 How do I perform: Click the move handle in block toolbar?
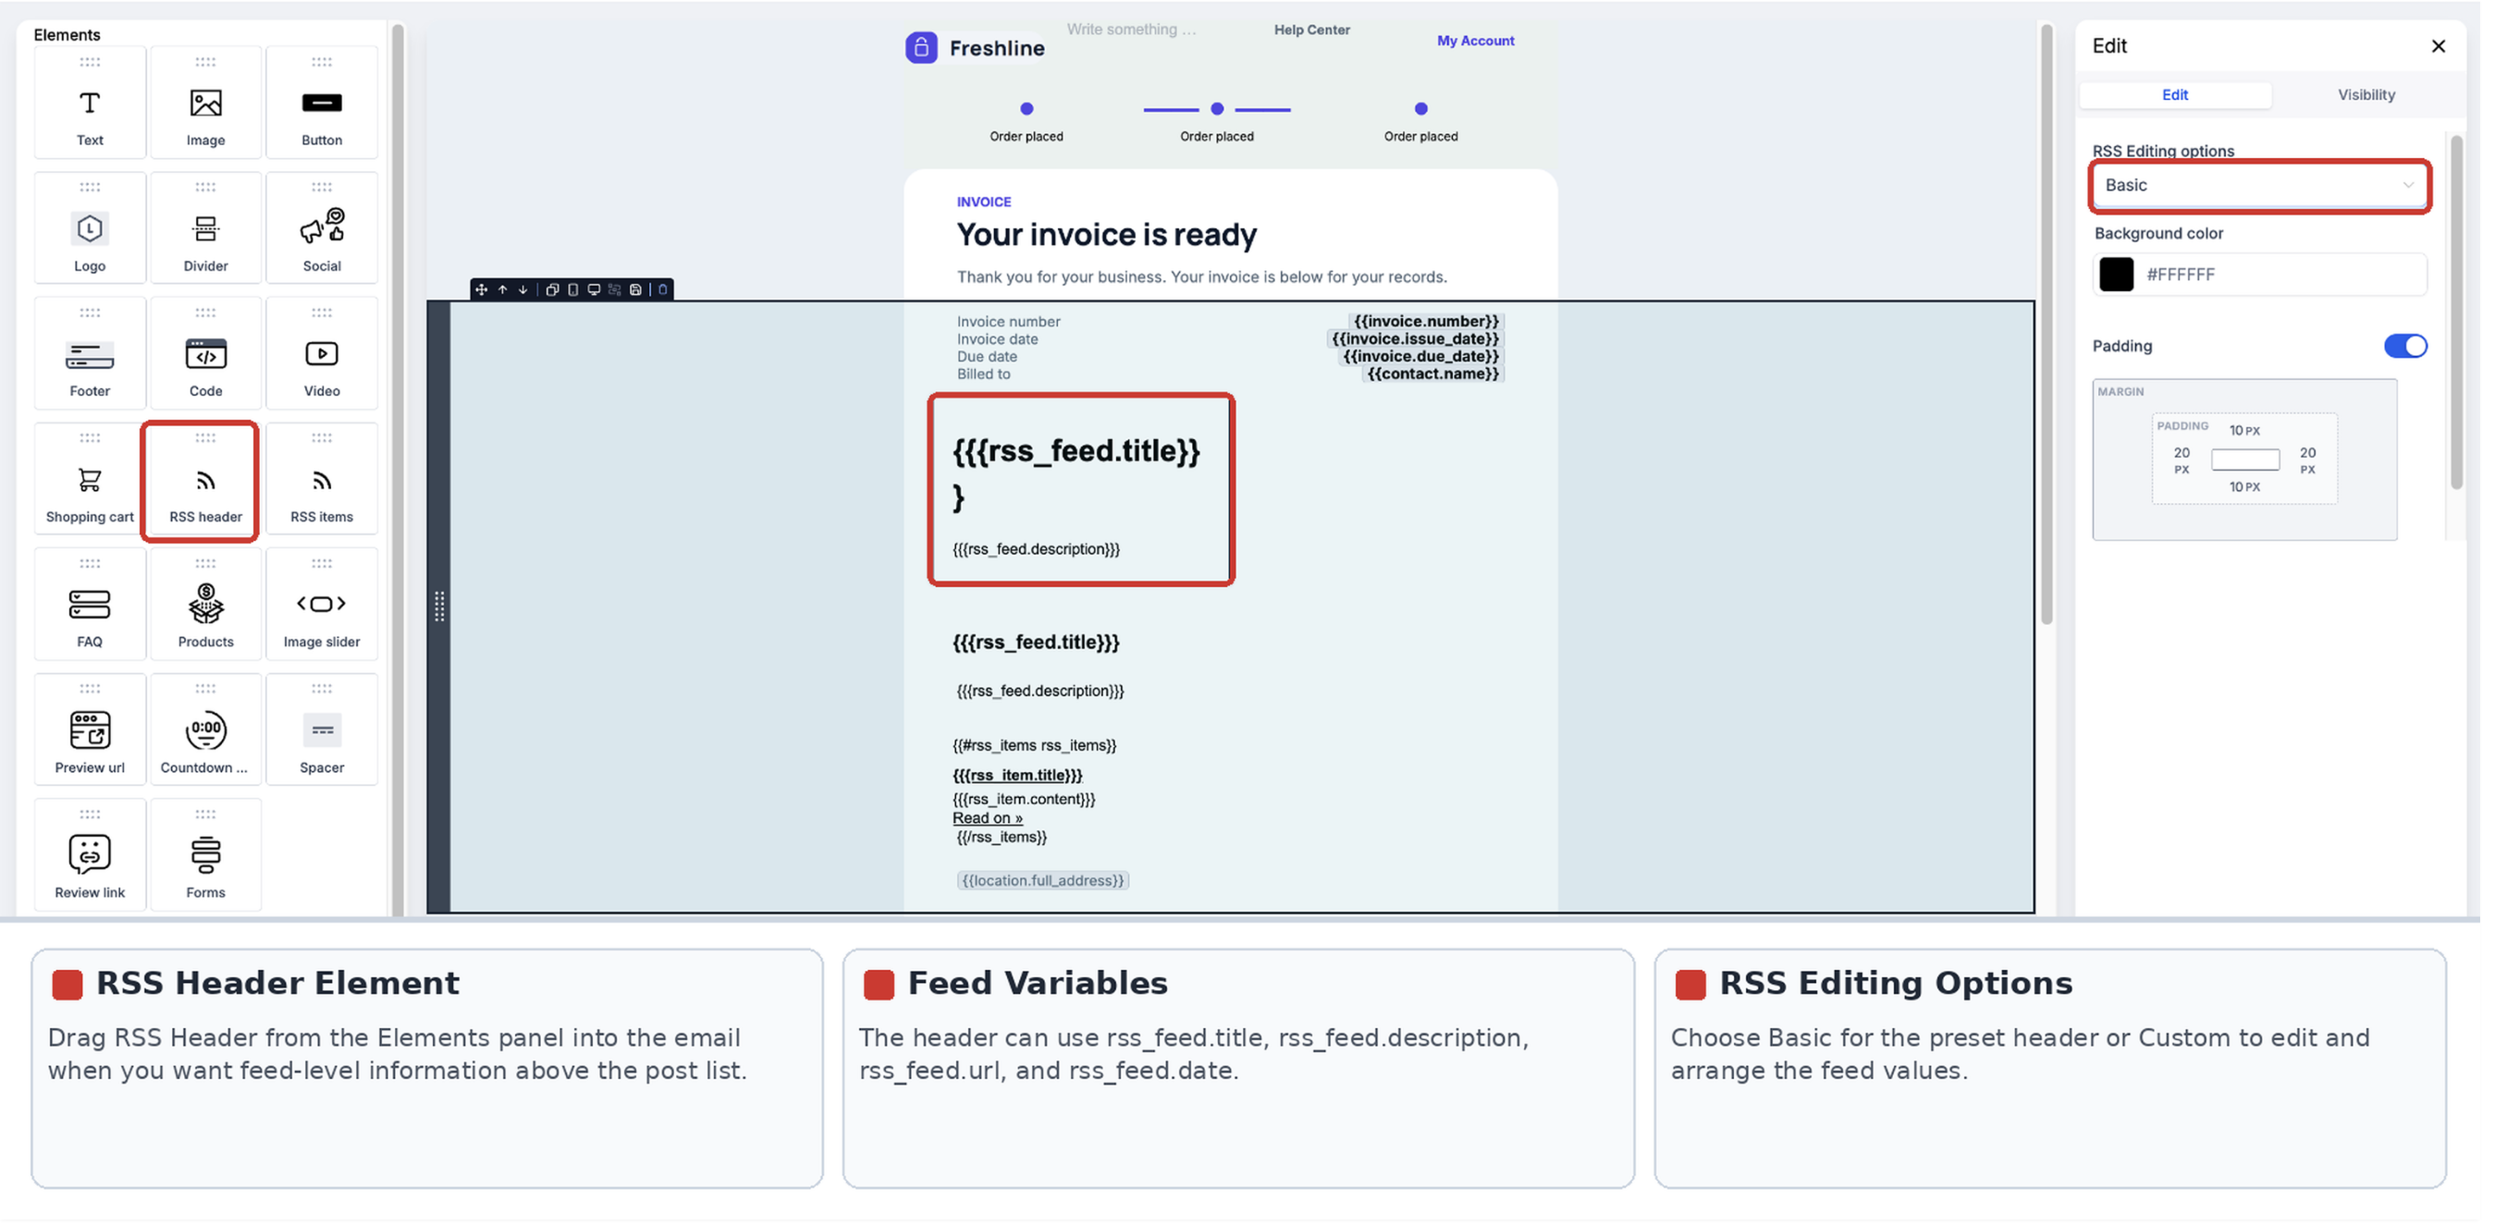pyautogui.click(x=484, y=290)
